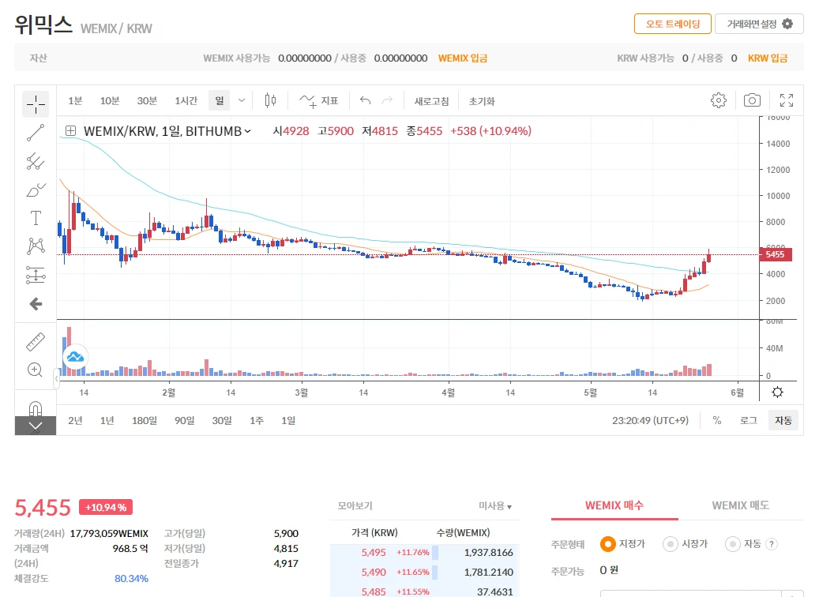Set chart range to 1일
The width and height of the screenshot is (819, 597).
tap(288, 420)
